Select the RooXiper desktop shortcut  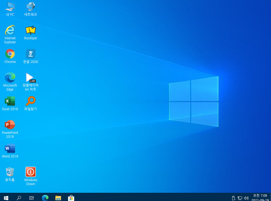click(x=31, y=33)
